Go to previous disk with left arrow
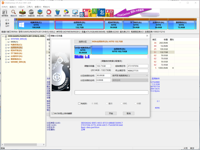Screen dimensions: 200x150 pyautogui.click(x=6, y=20)
